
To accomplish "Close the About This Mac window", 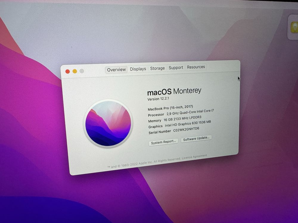I will 67,71.
